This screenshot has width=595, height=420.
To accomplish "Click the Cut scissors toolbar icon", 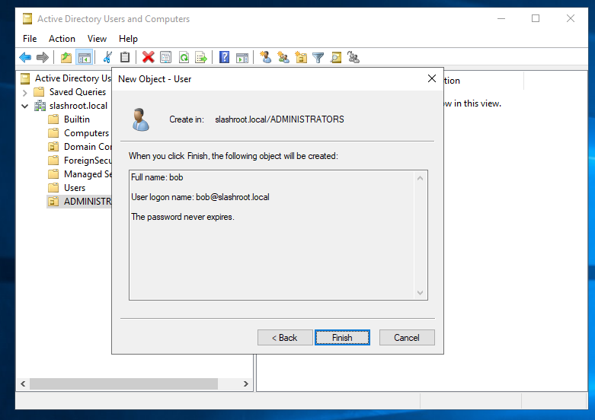I will 107,57.
